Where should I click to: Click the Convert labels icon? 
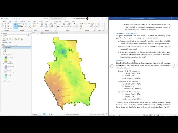[92, 25]
